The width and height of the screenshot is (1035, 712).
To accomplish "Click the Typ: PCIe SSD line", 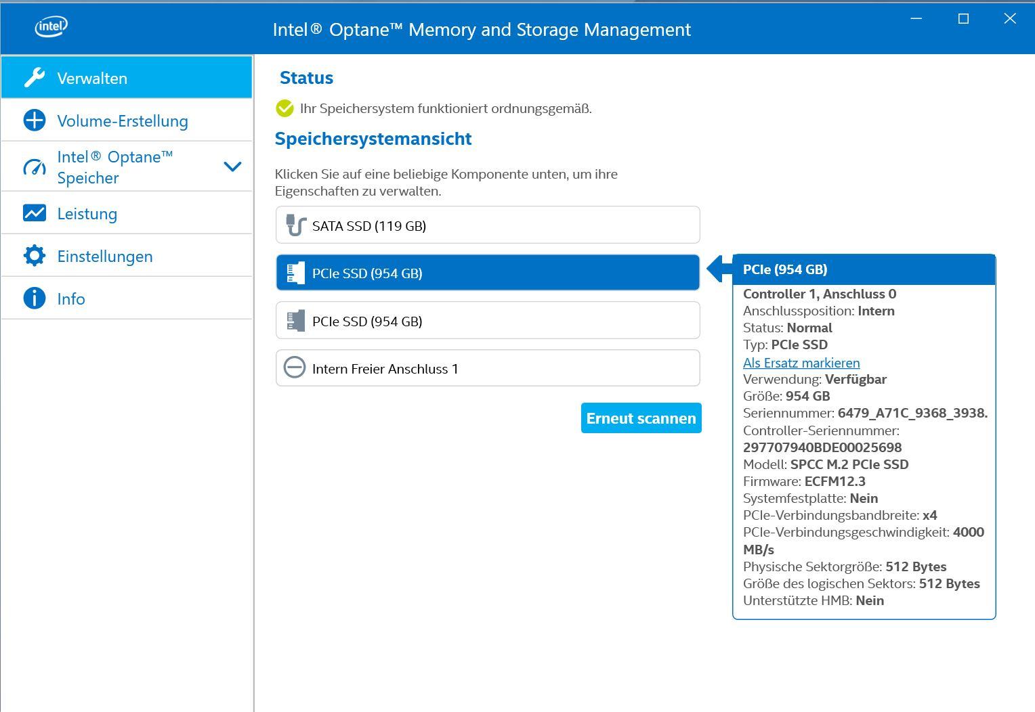I will click(786, 344).
